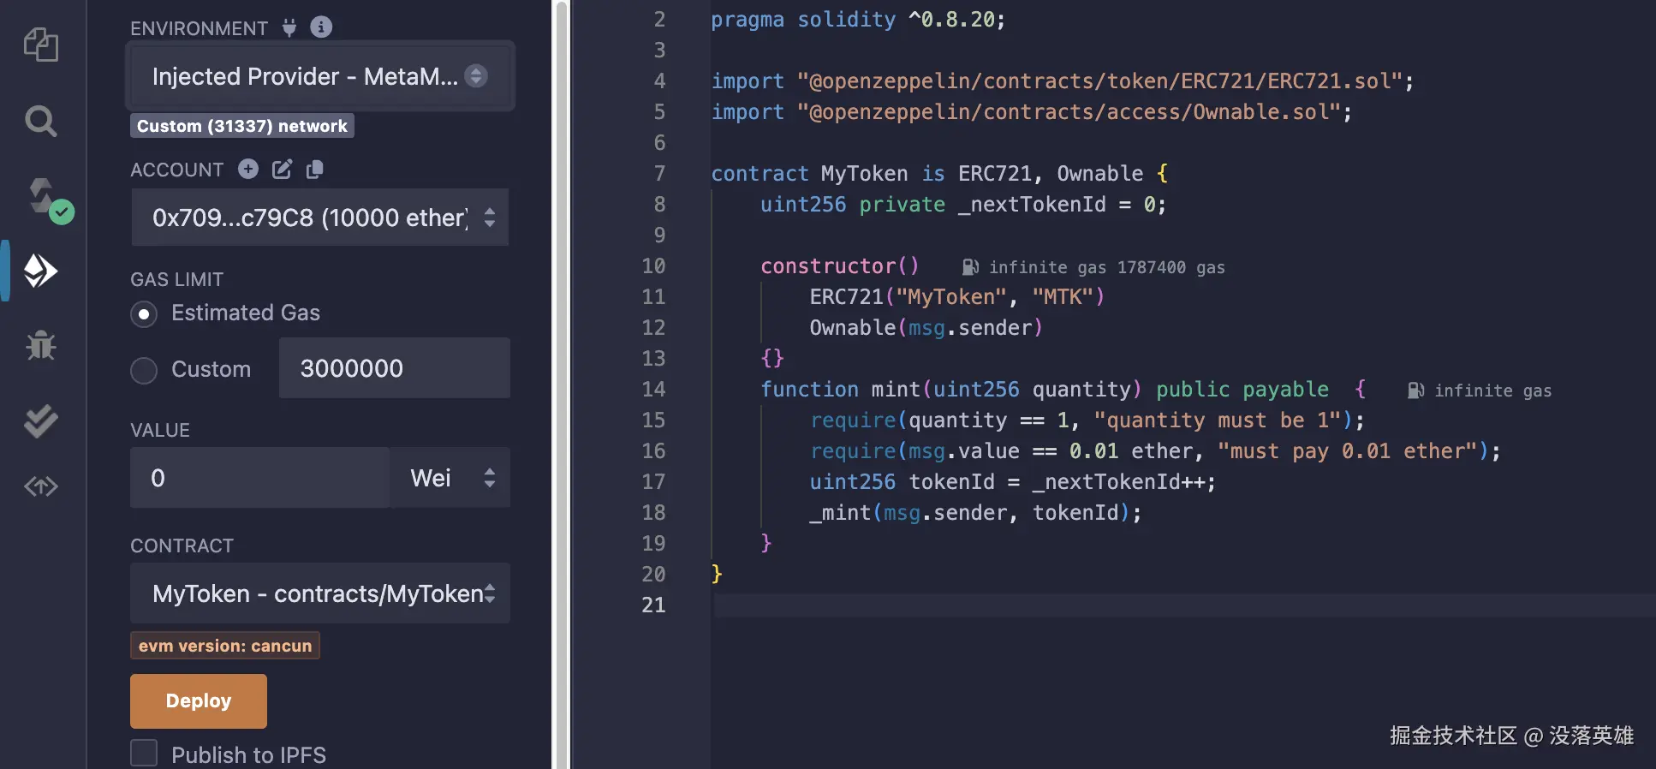Click the function mint declaration
The image size is (1656, 769).
pyautogui.click(x=1063, y=390)
